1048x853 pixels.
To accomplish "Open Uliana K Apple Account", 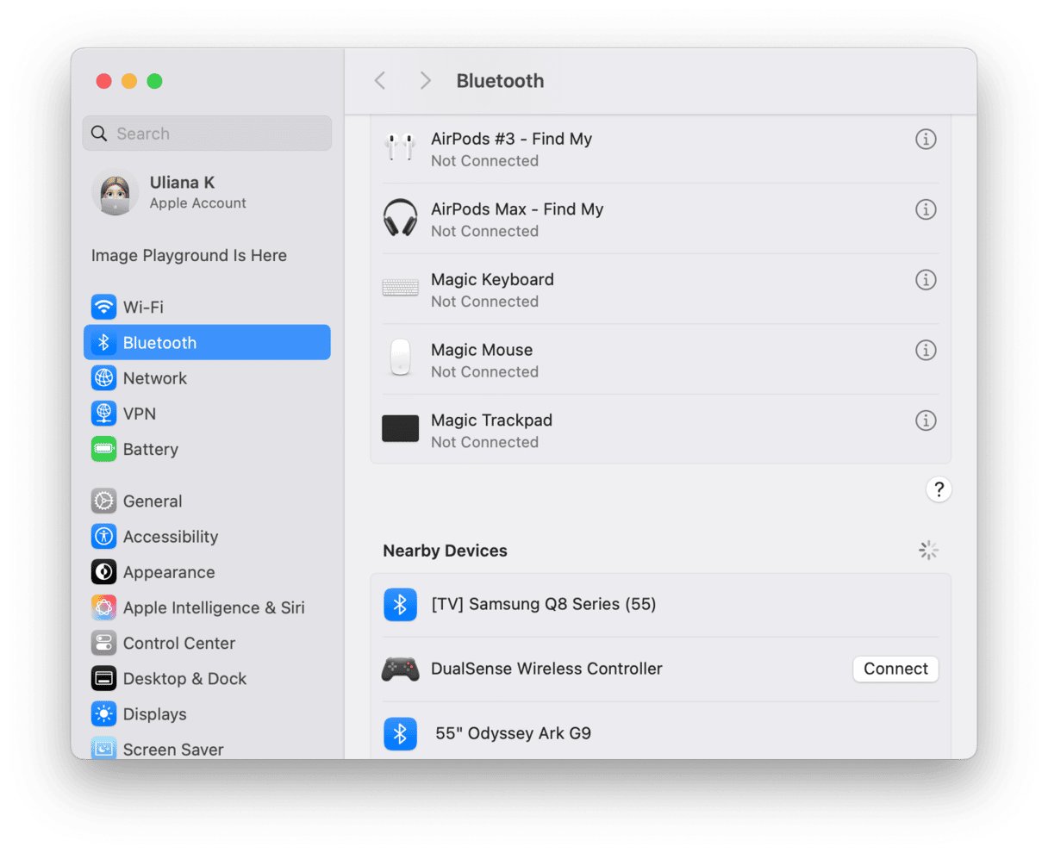I will (x=207, y=192).
